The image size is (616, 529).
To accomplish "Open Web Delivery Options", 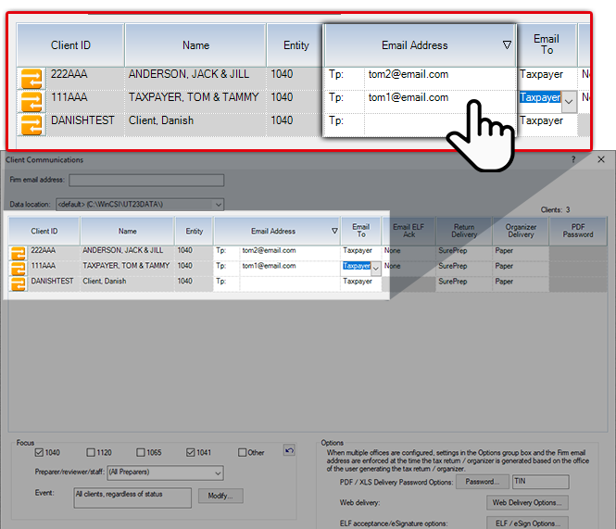I will pos(526,503).
